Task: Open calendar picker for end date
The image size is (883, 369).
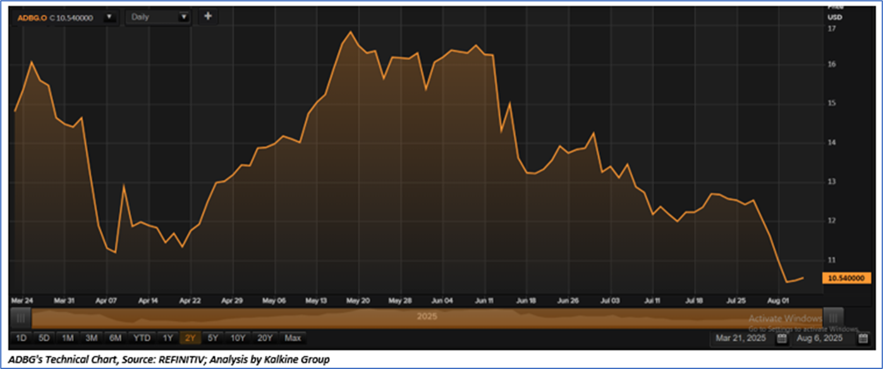Action: point(863,339)
